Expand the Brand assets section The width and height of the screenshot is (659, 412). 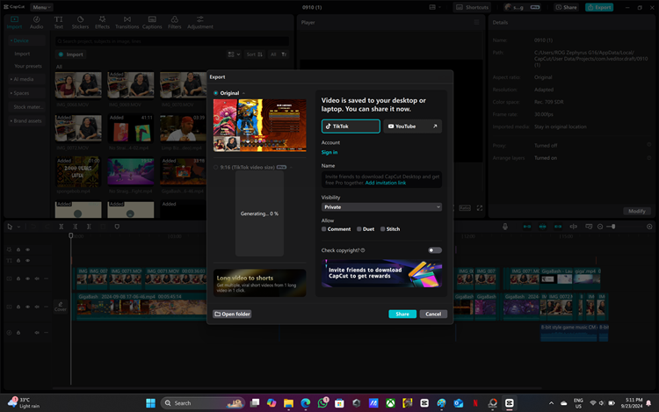pos(26,121)
